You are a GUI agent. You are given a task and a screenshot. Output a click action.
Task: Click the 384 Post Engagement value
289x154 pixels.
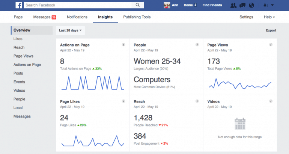[x=140, y=136]
